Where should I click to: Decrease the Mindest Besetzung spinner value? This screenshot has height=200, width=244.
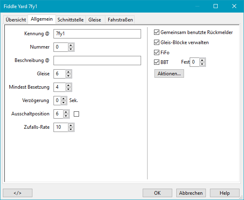coord(68,89)
